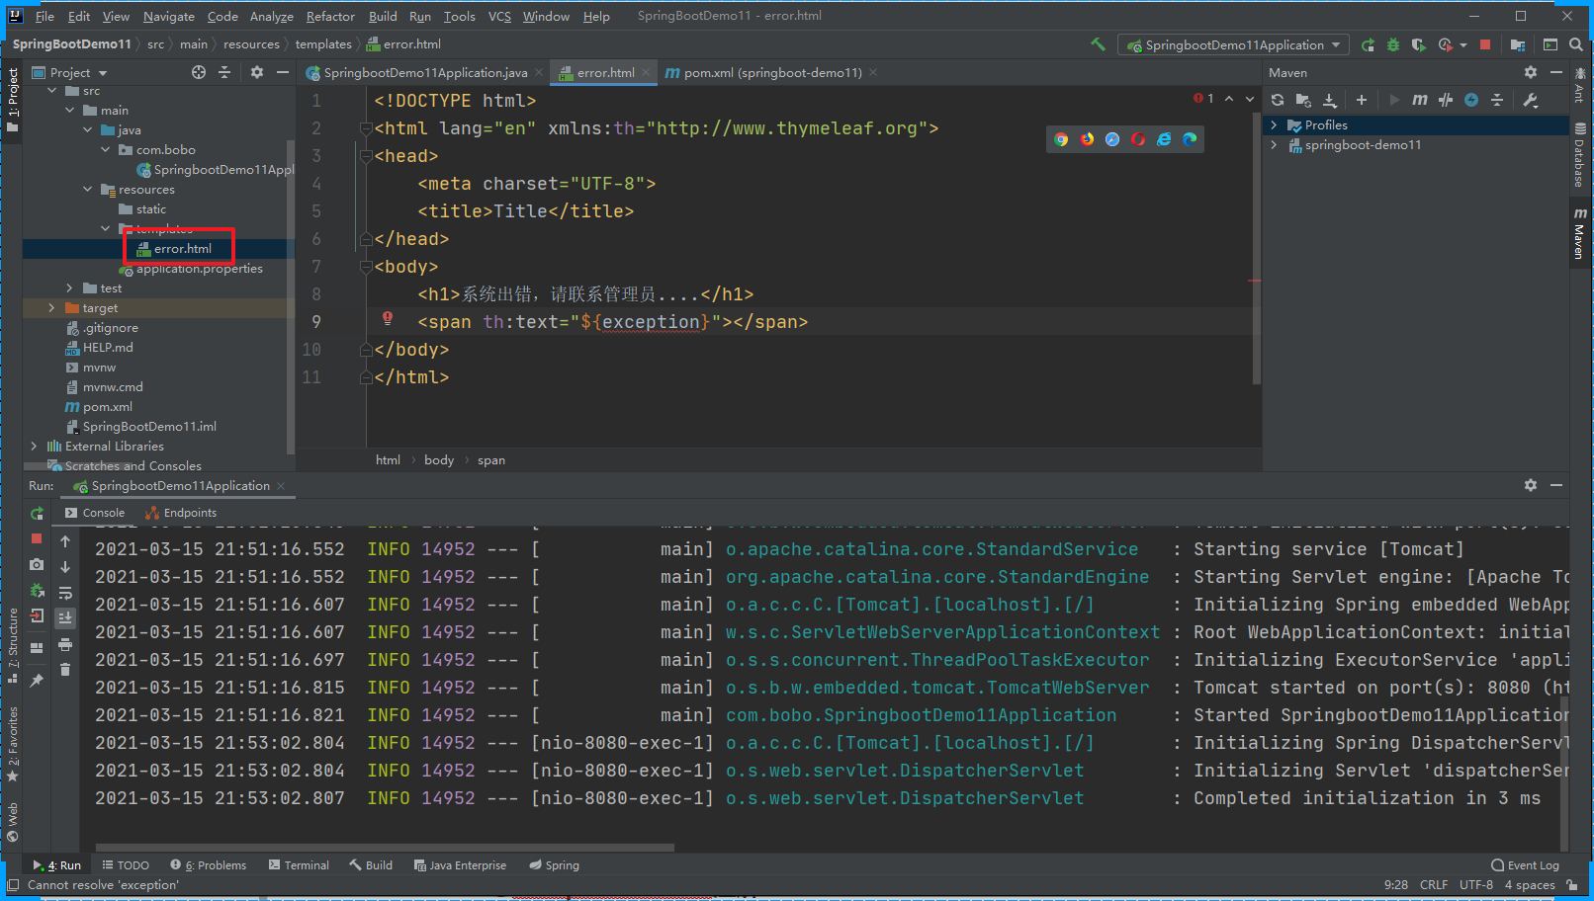Open the run configuration dropdown SpringbootDemo11Application
This screenshot has height=901, width=1594.
[1234, 44]
